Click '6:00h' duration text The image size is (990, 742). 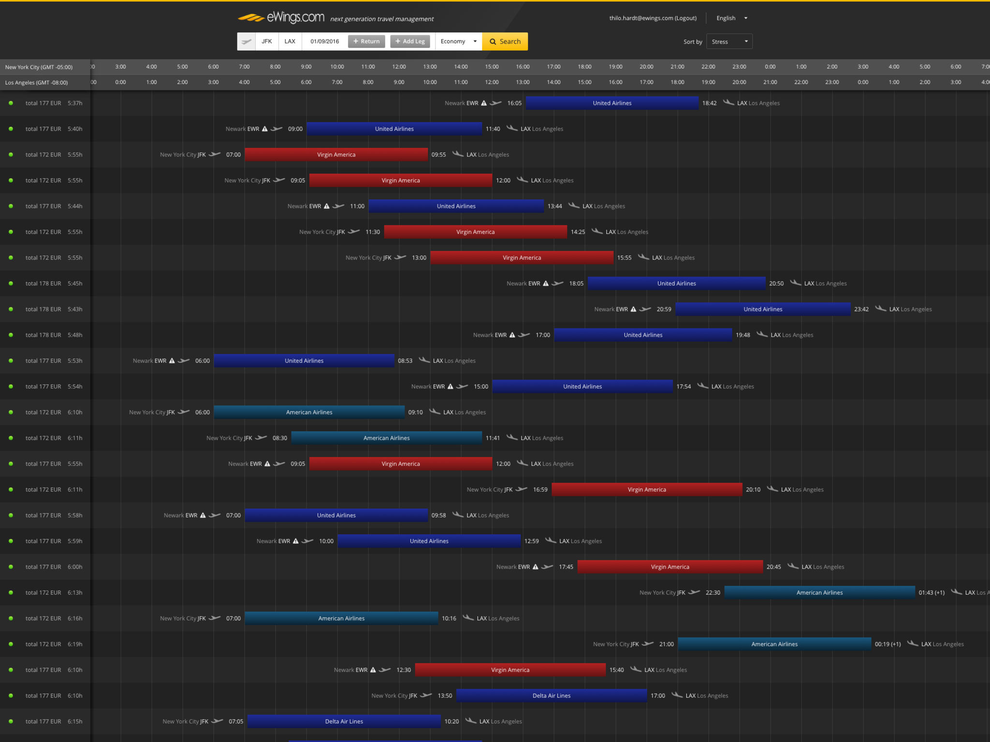[75, 567]
